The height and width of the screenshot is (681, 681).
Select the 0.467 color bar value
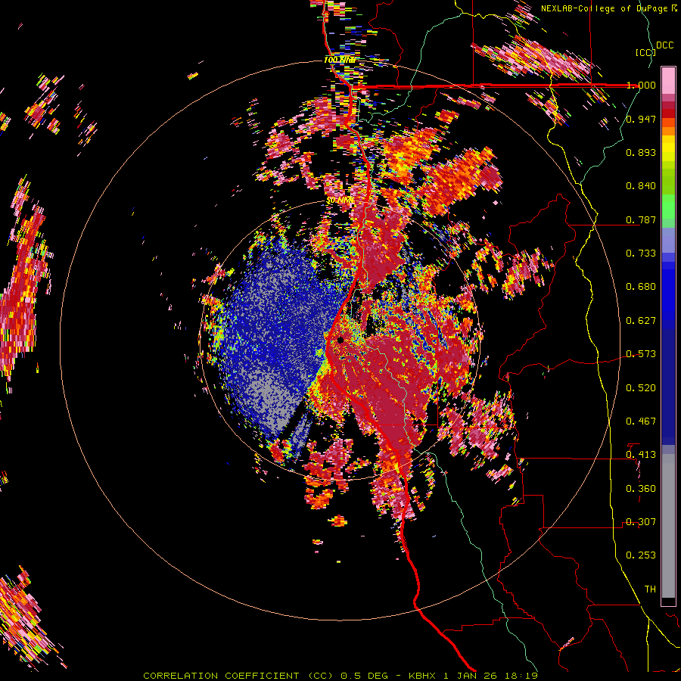coord(641,421)
